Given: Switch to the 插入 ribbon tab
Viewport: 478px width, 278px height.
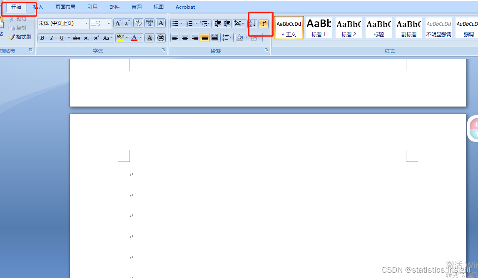Looking at the screenshot, I should click(37, 7).
